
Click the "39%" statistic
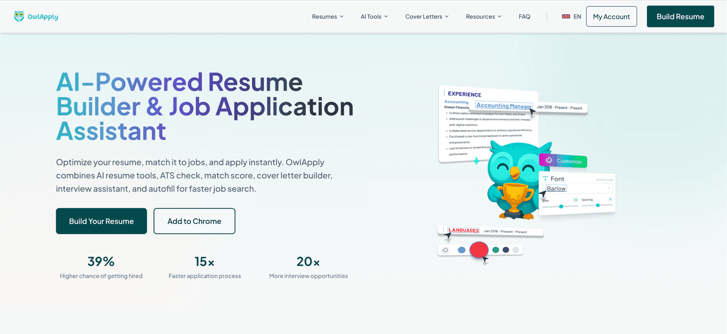coord(101,261)
